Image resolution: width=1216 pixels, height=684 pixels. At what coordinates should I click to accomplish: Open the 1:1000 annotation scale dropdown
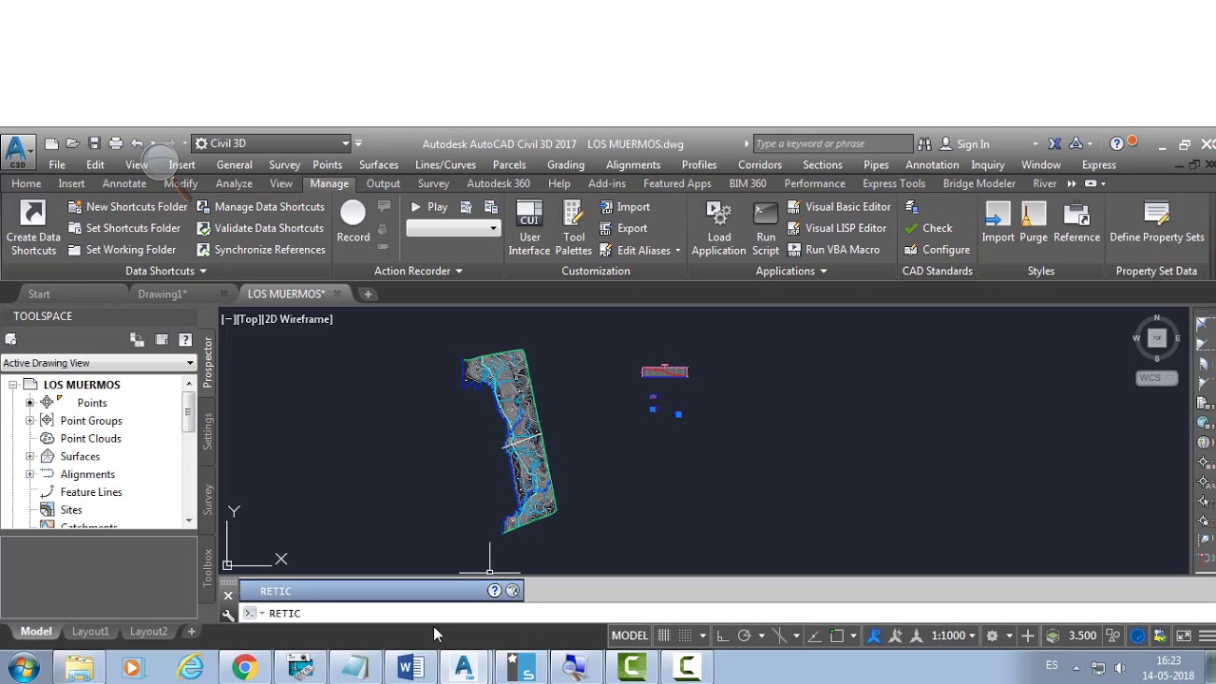953,636
